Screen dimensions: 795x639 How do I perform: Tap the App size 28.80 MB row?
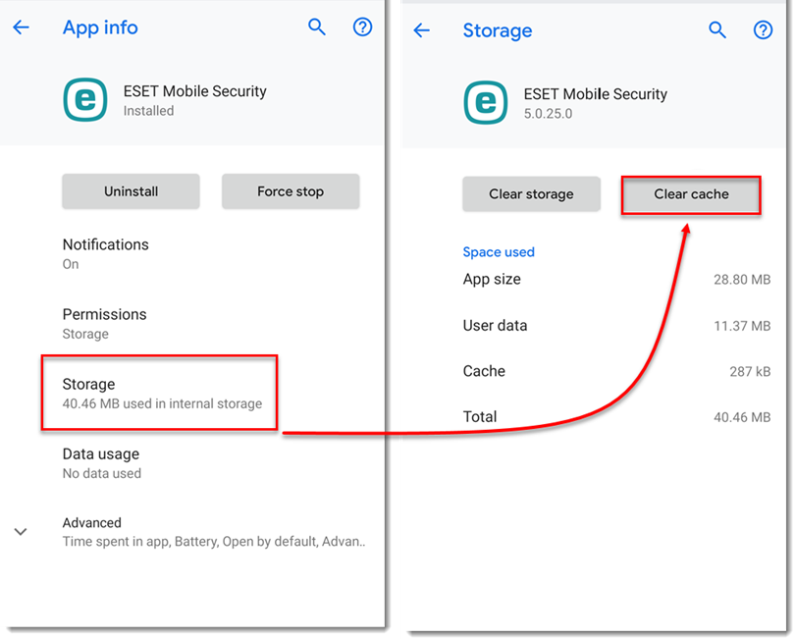pyautogui.click(x=615, y=280)
